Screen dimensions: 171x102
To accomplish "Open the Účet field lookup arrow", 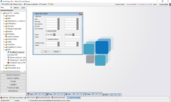I will 59,19.
